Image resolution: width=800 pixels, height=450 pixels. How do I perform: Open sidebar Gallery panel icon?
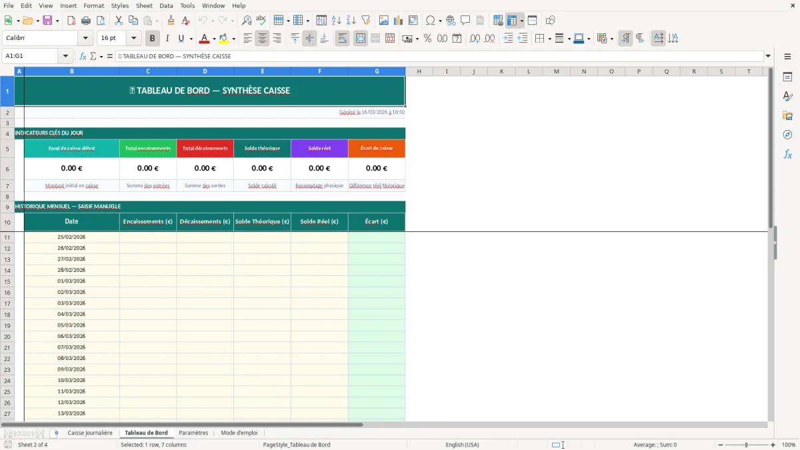tap(787, 116)
